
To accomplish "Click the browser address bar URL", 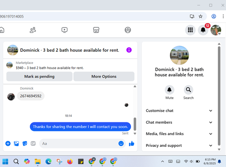I will (x=12, y=16).
